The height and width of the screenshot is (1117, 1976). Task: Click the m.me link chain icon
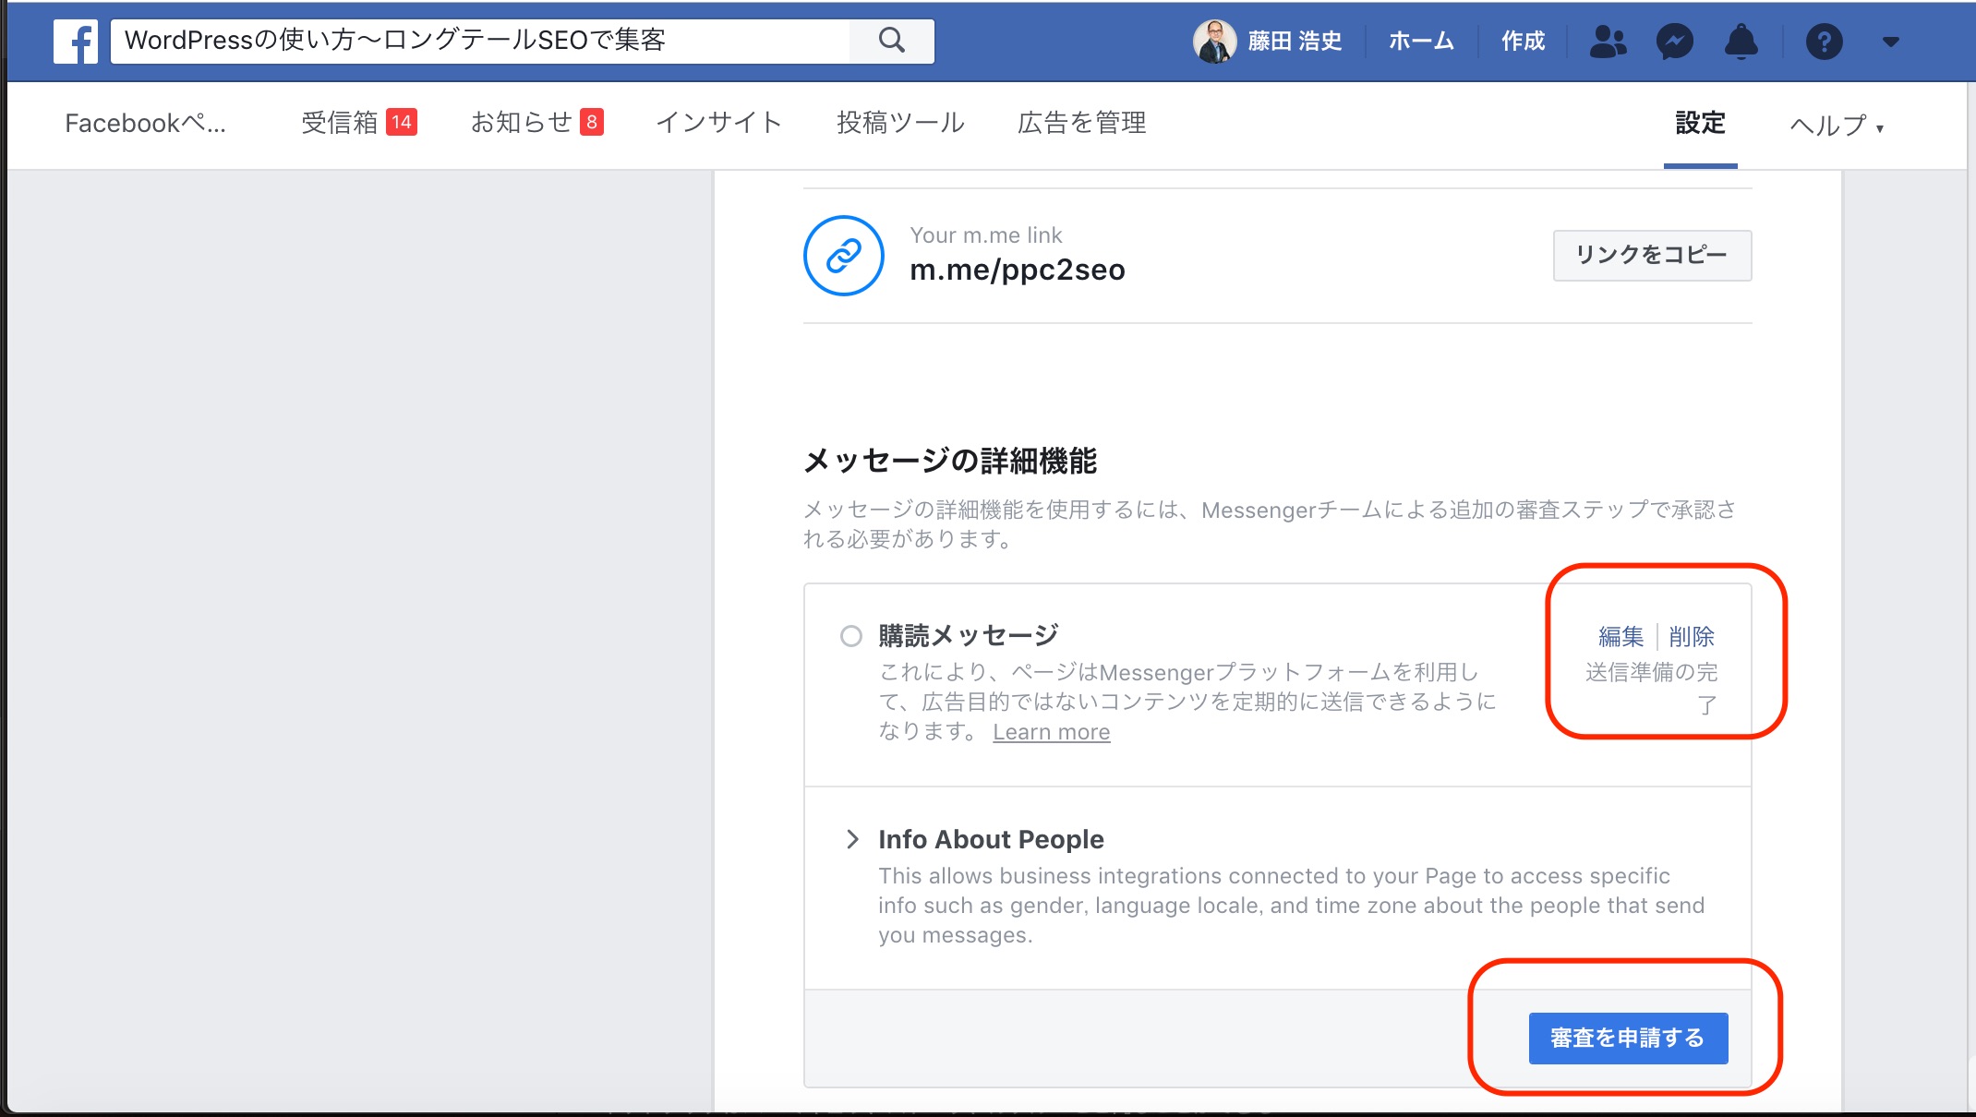(x=843, y=256)
